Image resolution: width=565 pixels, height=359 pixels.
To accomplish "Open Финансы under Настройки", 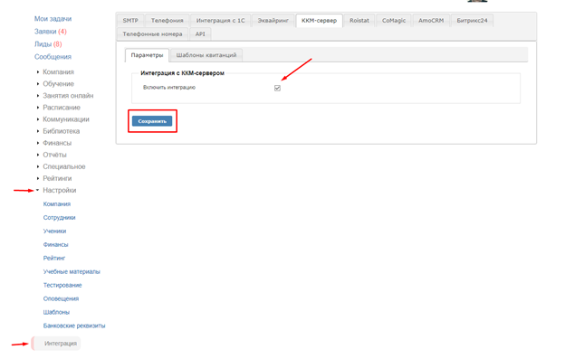I will (x=55, y=245).
